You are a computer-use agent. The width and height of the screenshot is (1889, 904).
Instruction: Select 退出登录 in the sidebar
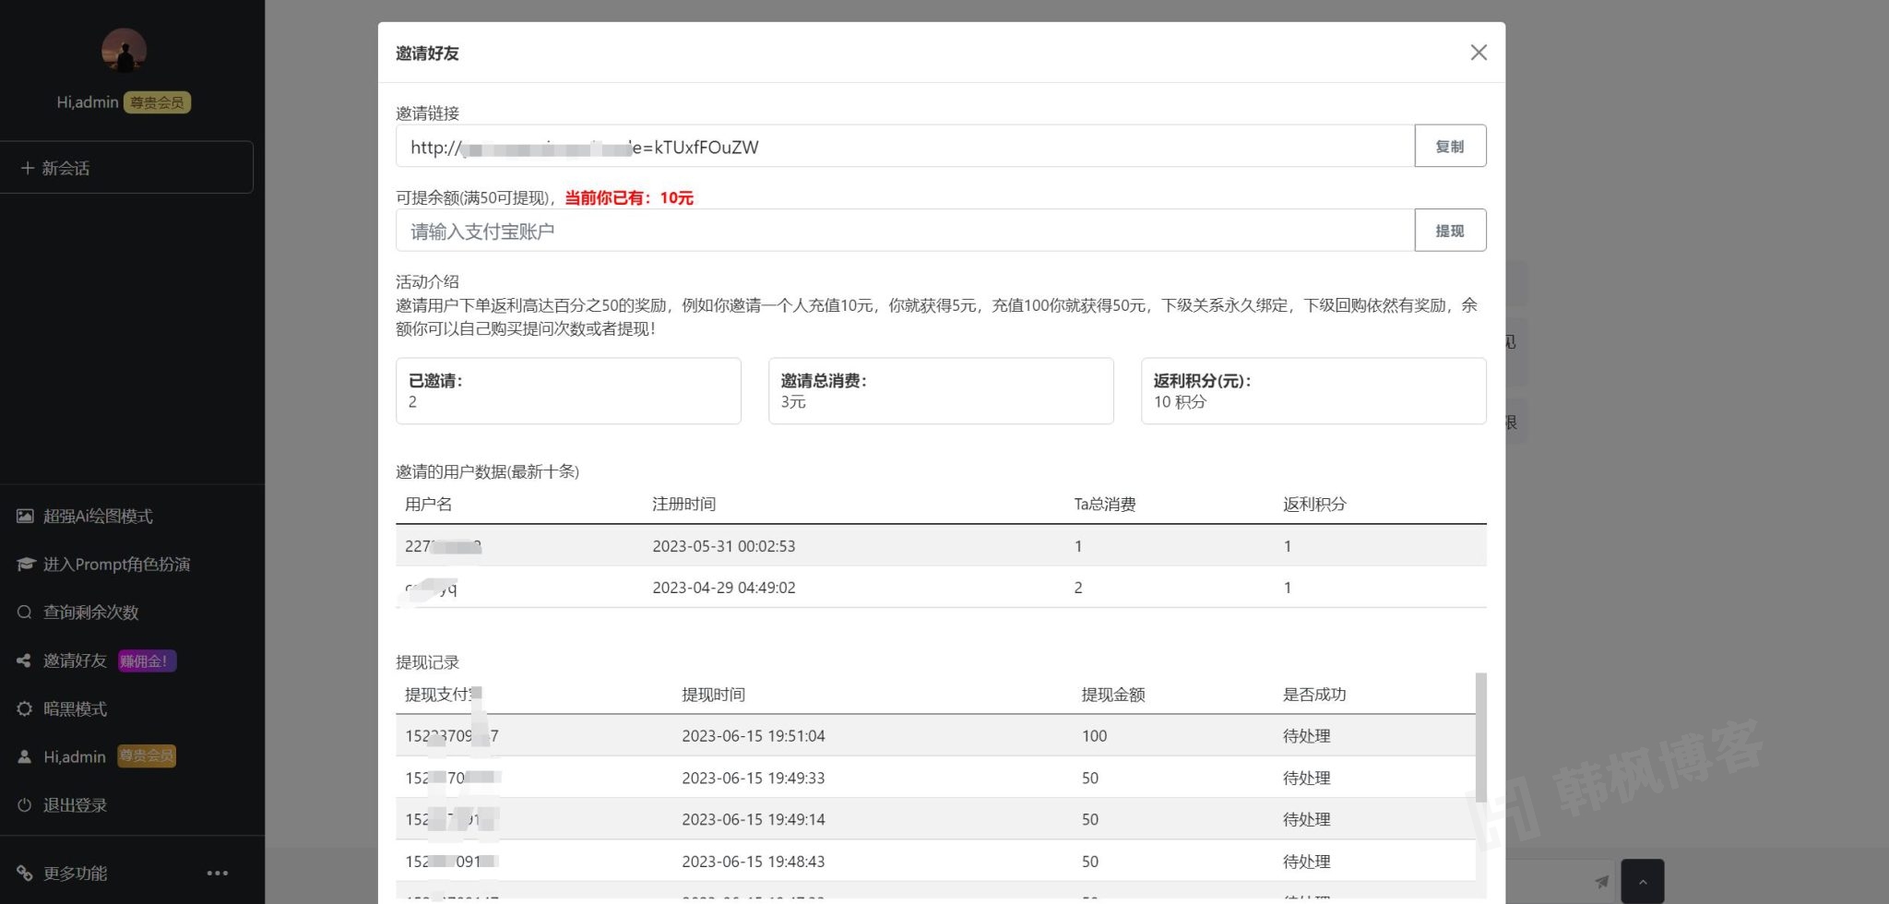tap(75, 804)
